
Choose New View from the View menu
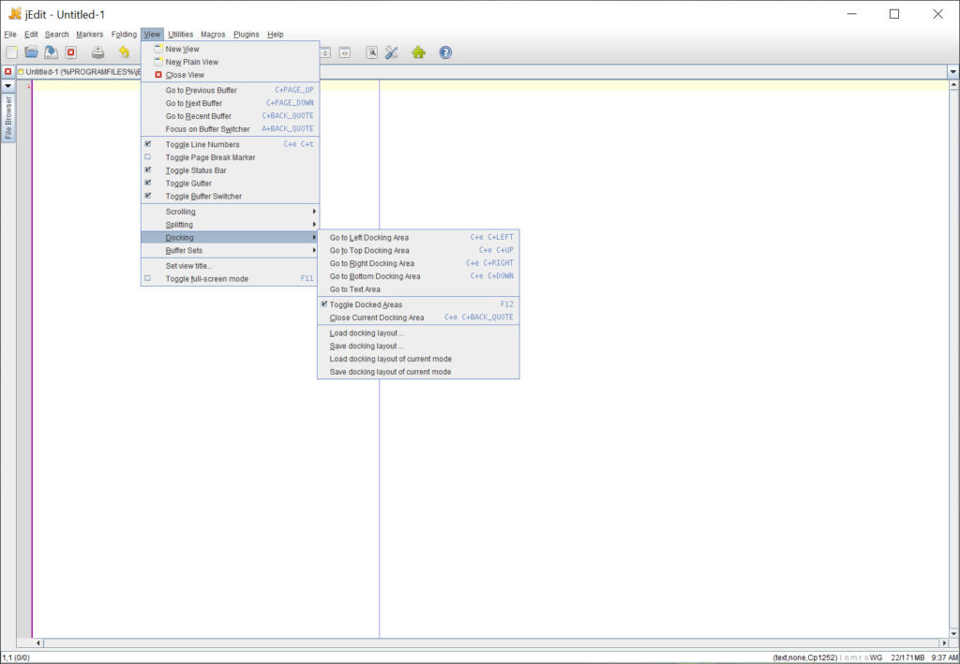pyautogui.click(x=231, y=49)
